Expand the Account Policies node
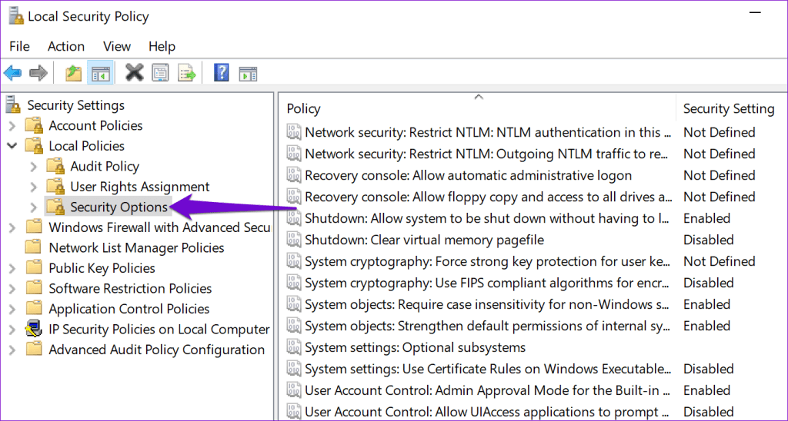Screen dimensions: 788x421 (x=12, y=125)
